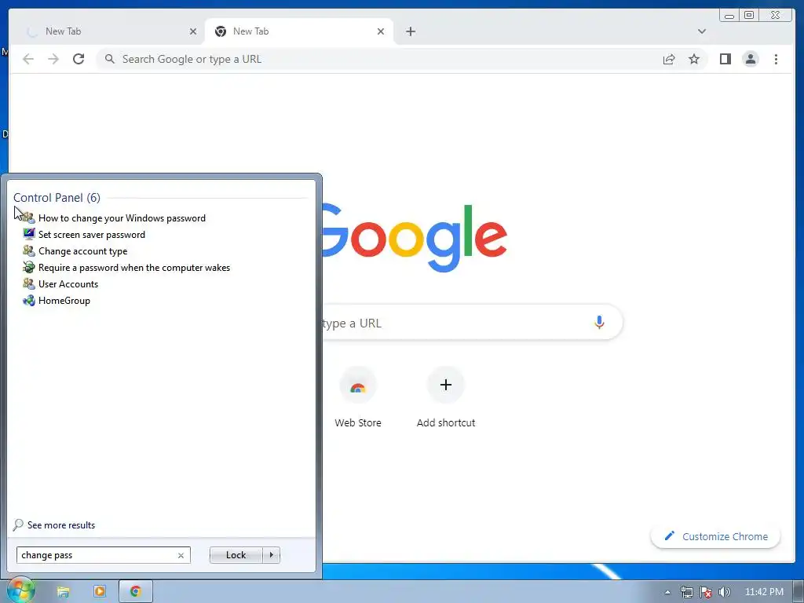The height and width of the screenshot is (603, 804).
Task: Click the 11:42 PM taskbar clock
Action: tap(764, 592)
